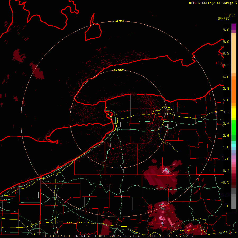Click the 1.0 value on the scale
Viewport: 238px width, 238px height.
226,159
